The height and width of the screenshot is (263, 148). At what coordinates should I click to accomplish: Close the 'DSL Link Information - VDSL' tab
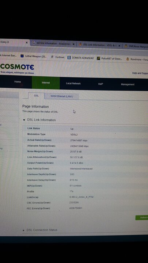[x=119, y=46]
